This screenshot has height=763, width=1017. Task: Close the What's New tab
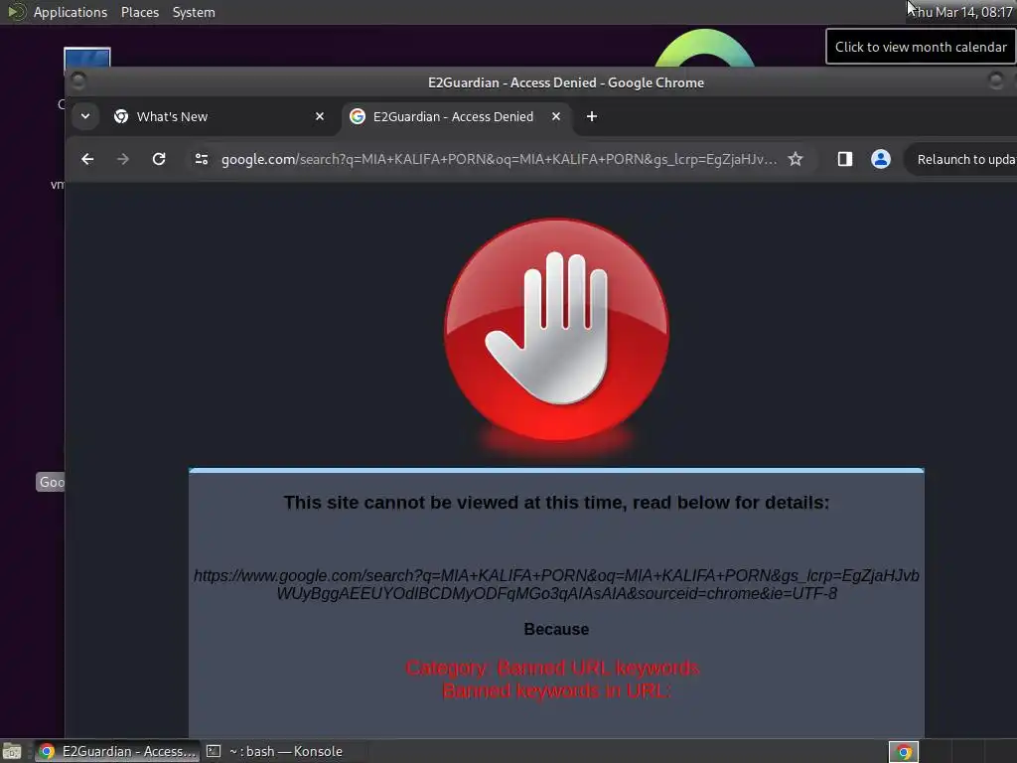(x=319, y=117)
